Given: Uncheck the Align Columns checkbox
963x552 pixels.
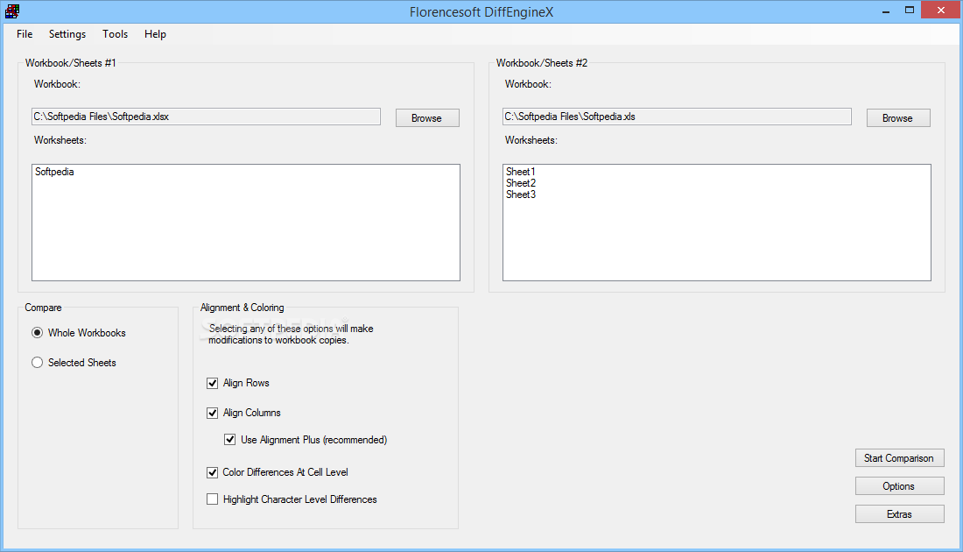Looking at the screenshot, I should pyautogui.click(x=213, y=413).
